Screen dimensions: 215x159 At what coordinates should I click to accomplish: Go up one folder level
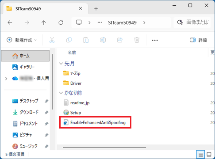tap(44, 23)
